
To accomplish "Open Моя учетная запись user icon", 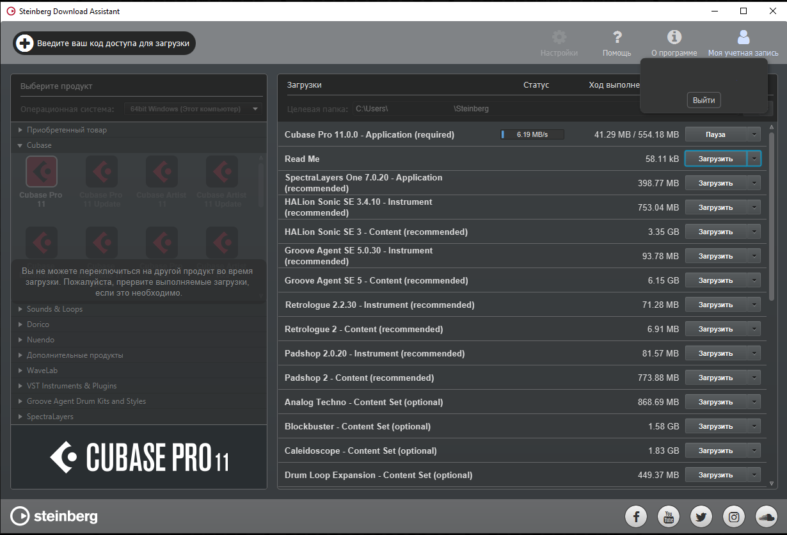I will point(743,37).
